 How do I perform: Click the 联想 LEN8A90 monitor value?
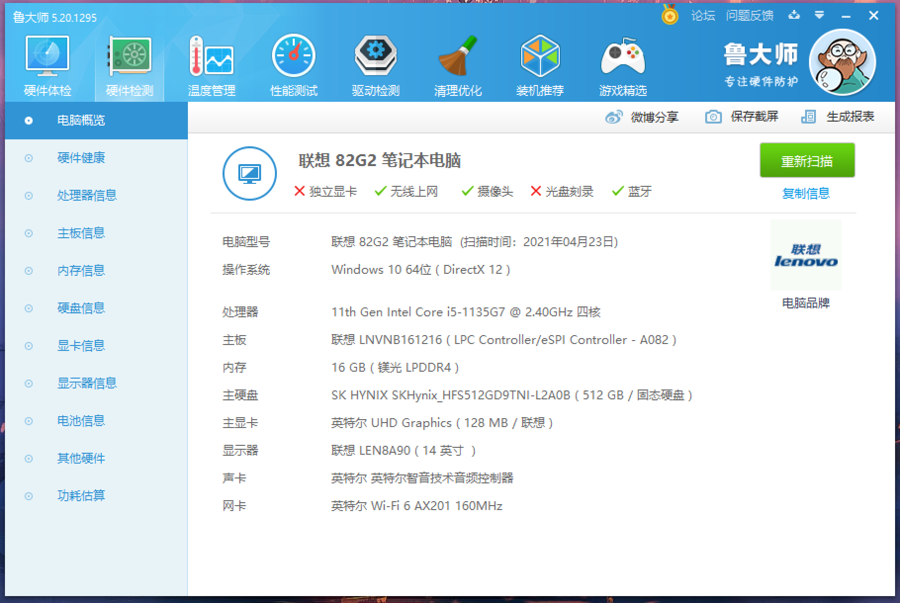(x=404, y=451)
